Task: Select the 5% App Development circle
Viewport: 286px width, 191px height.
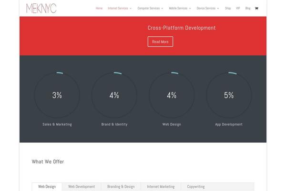Action: coord(229,95)
